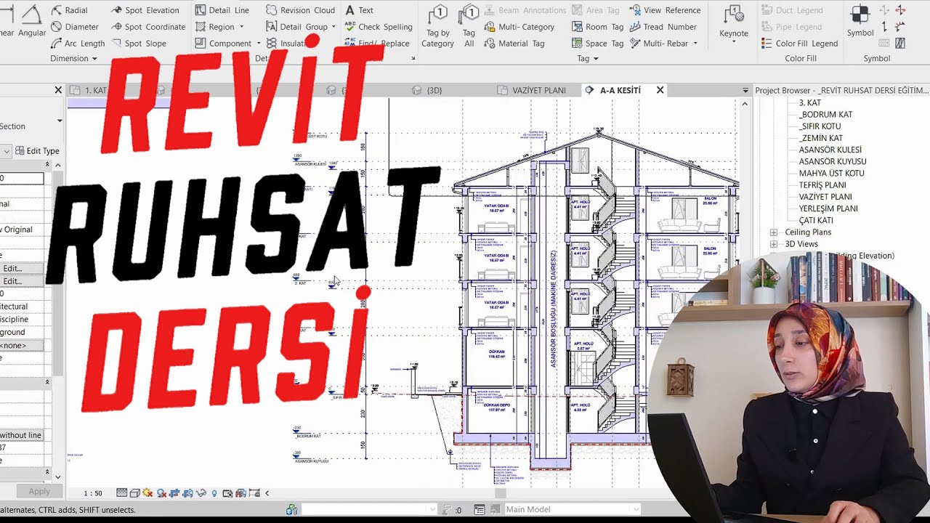Open the Region tool dropdown
Screen dimensions: 930x523
coord(242,27)
